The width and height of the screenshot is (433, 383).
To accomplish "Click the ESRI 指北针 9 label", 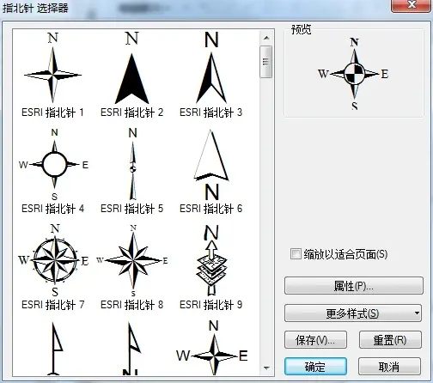I will (x=211, y=305).
